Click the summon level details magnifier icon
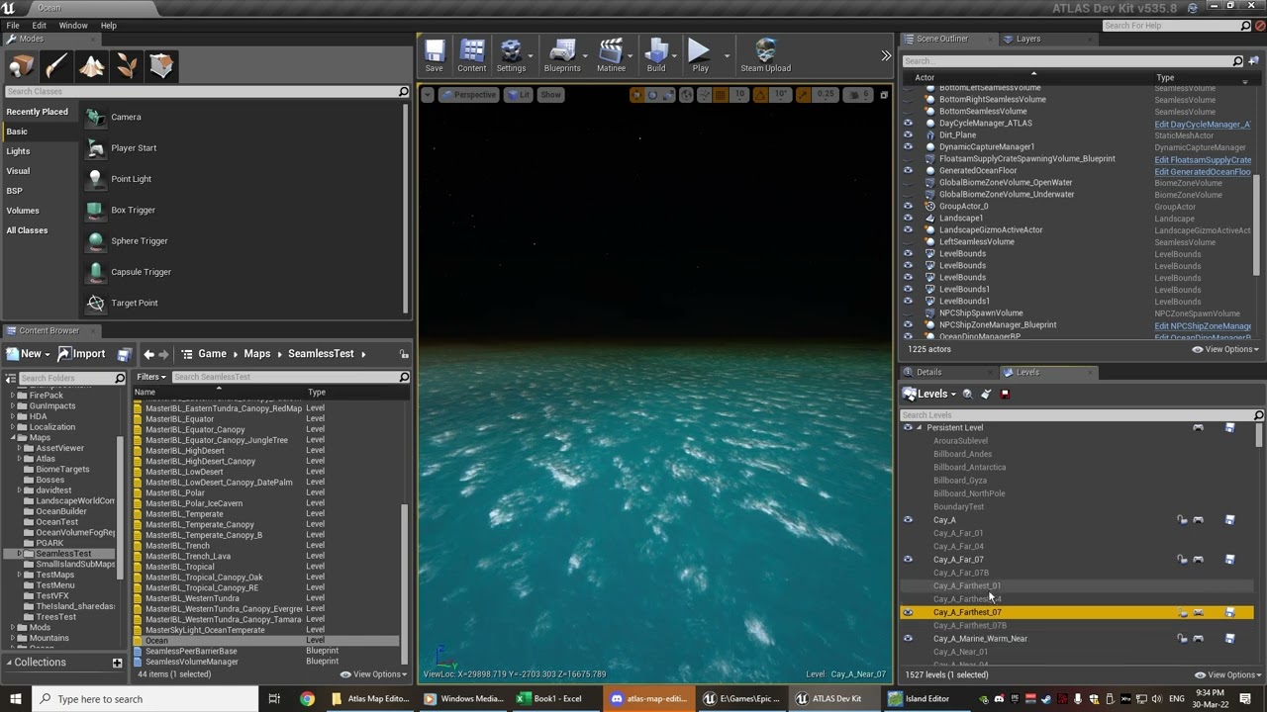 pos(967,394)
